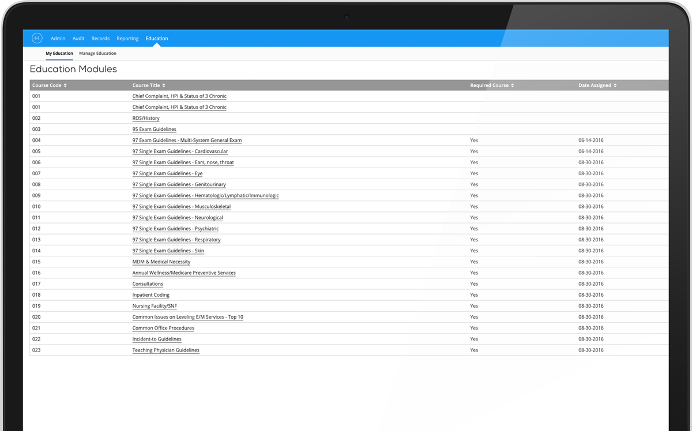692x431 pixels.
Task: Click the MDM & Medical Necessity link
Action: [x=161, y=261]
